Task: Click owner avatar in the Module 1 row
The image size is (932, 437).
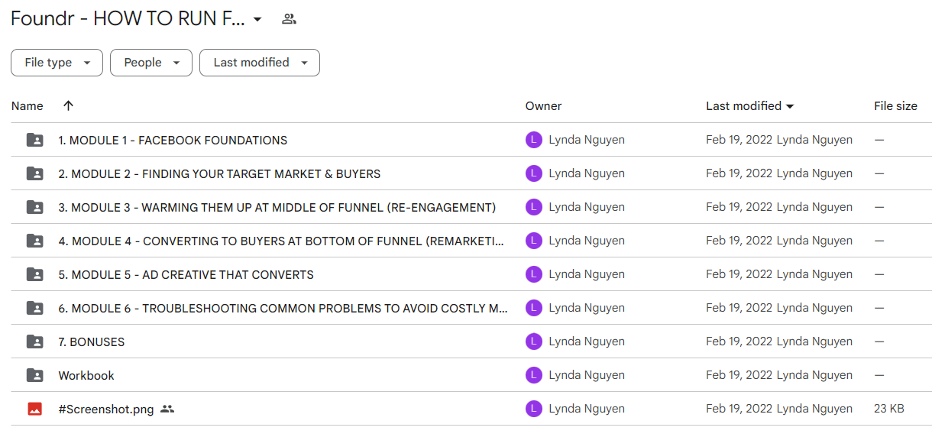Action: tap(533, 140)
